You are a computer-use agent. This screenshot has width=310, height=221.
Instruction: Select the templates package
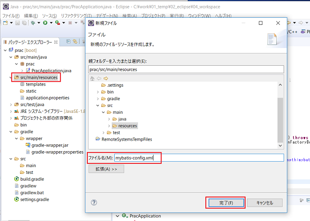(x=35, y=84)
